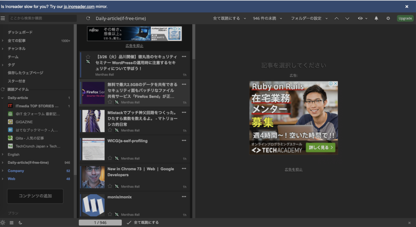416x227 pixels.
Task: Refresh the Daily-article(if-free-time) feed
Action: coord(88,18)
